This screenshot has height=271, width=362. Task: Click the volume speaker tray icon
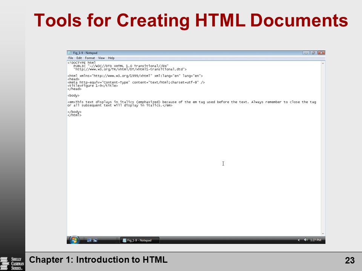pos(306,240)
